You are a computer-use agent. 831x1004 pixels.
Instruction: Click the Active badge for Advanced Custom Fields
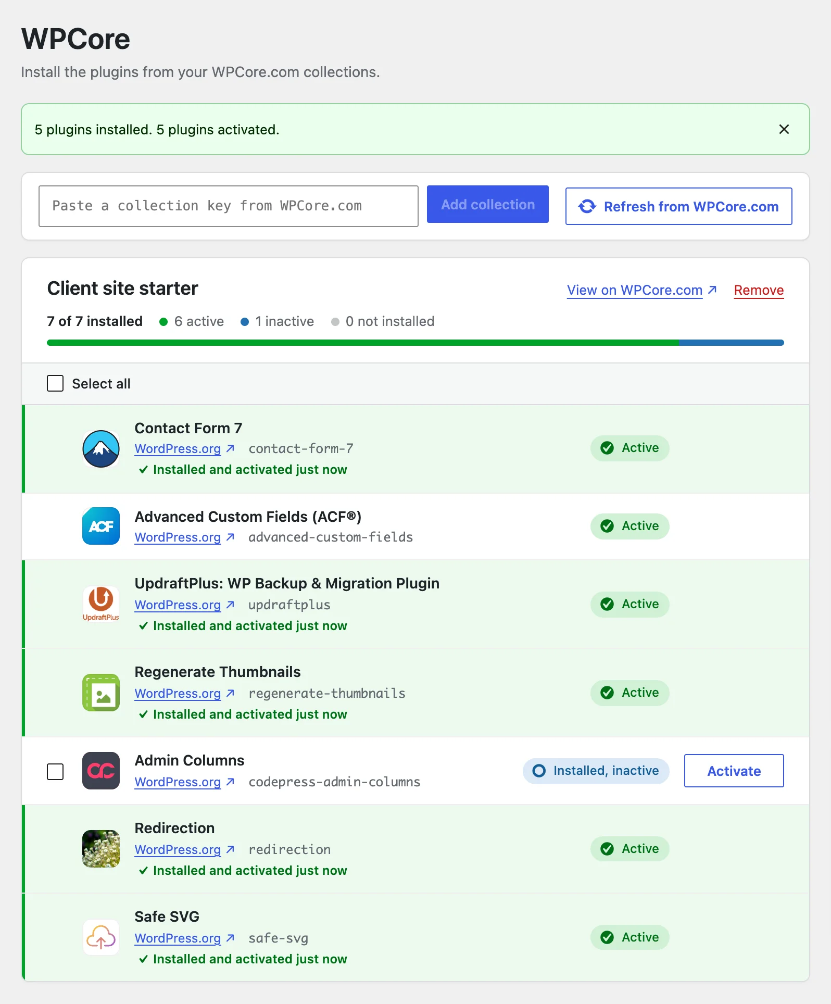630,526
